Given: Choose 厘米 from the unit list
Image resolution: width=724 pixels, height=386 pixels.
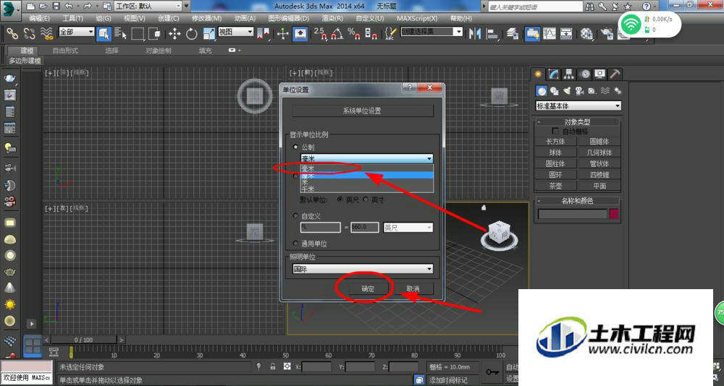Looking at the screenshot, I should point(366,175).
